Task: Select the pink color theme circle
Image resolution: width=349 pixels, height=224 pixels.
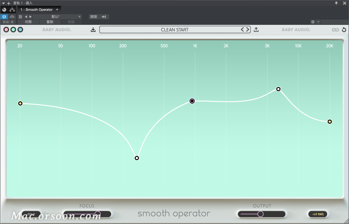Action: click(x=6, y=29)
